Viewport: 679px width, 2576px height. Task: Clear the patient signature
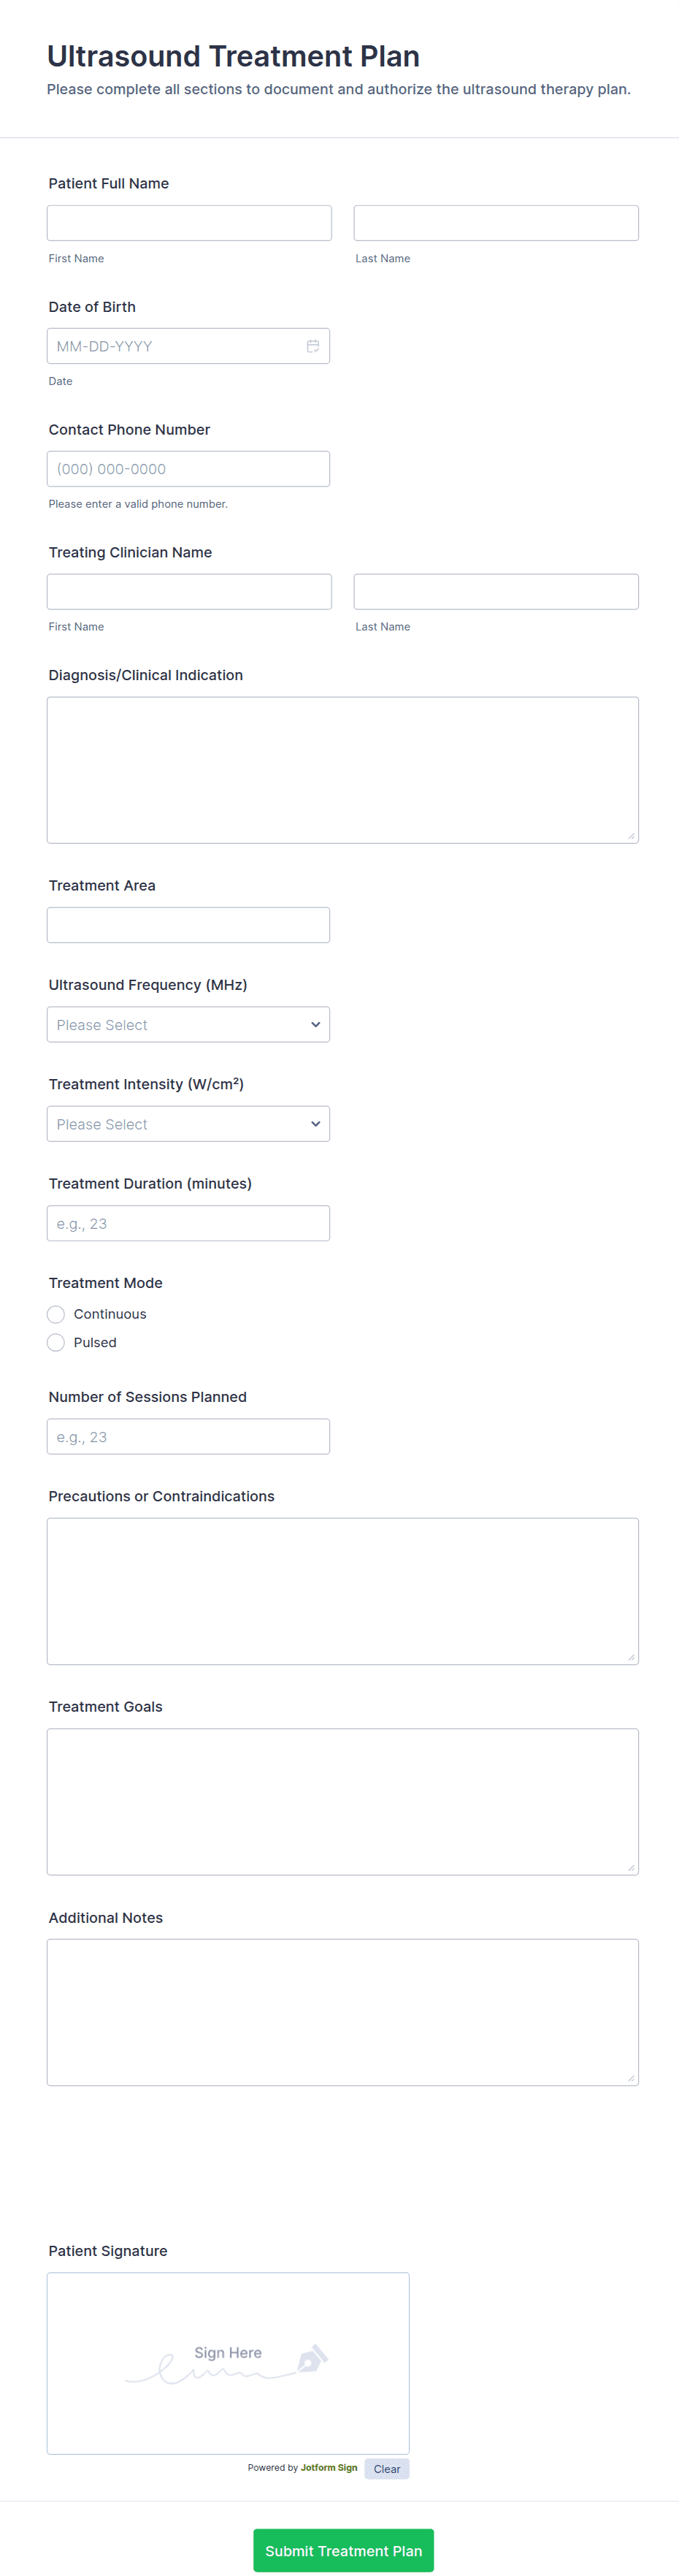pyautogui.click(x=386, y=2469)
